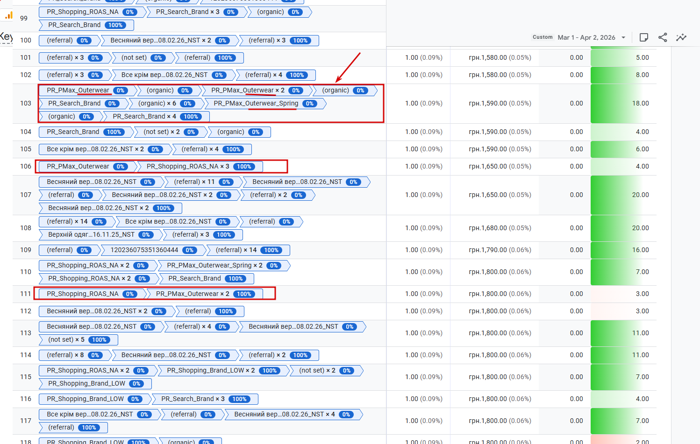Click PR_Shopping_ROAS_NA × 3 100% chip in row 106
Viewport: 700px width, 444px height.
[200, 167]
